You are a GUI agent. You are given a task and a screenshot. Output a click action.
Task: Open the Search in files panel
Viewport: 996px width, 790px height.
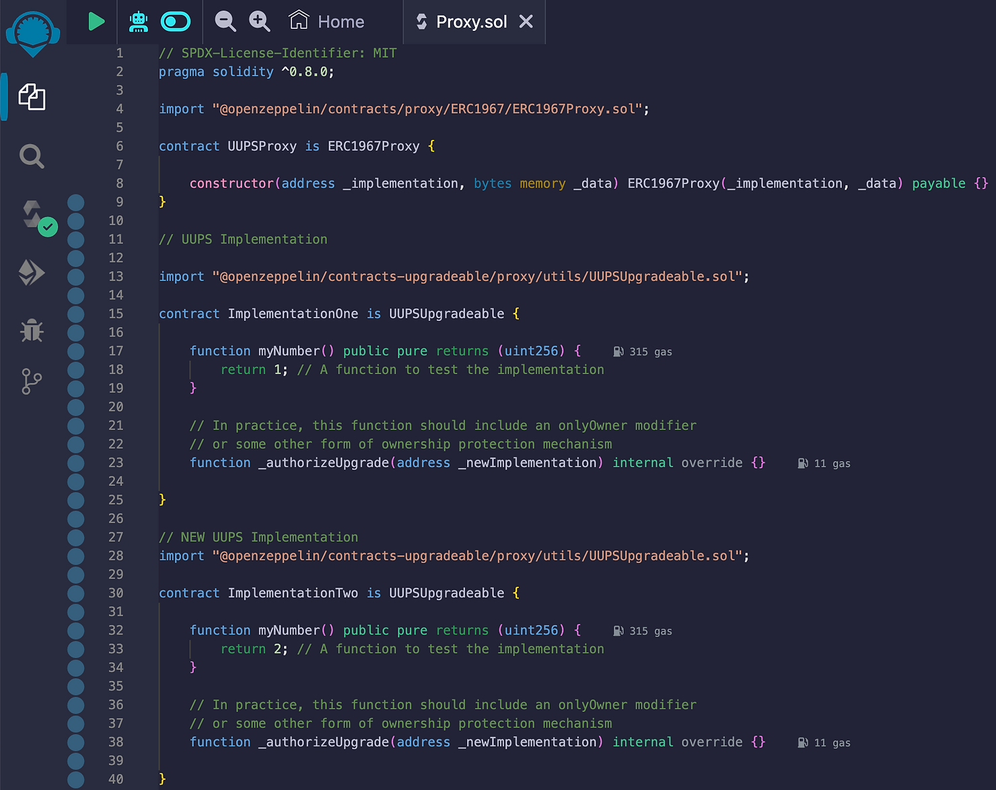coord(32,156)
